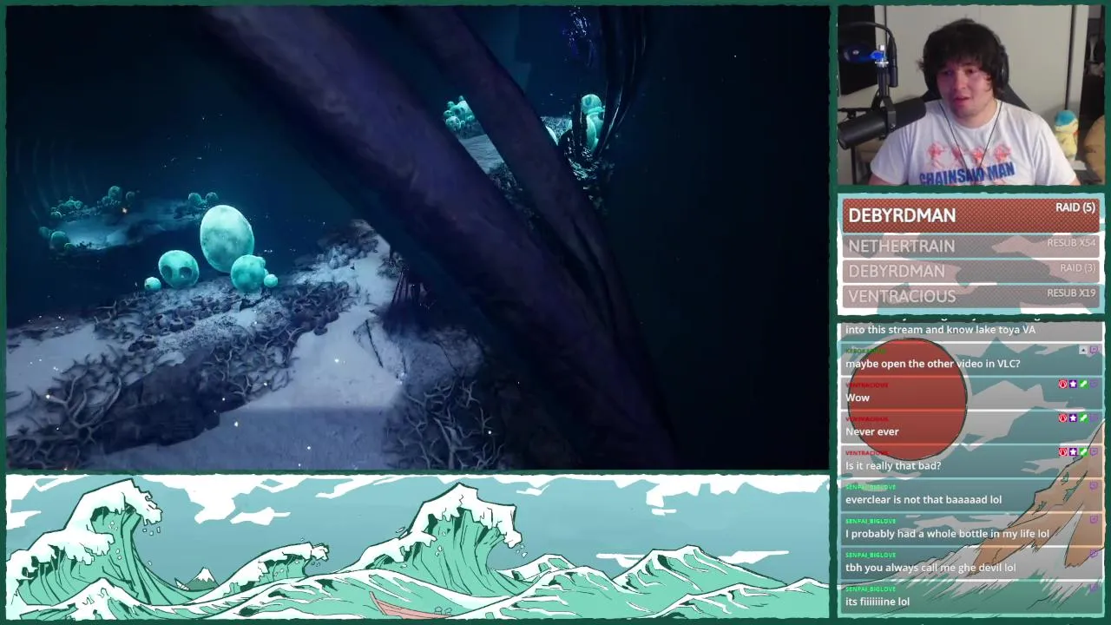Click the message 'everclear is not that baaaaad lol'

pos(924,499)
